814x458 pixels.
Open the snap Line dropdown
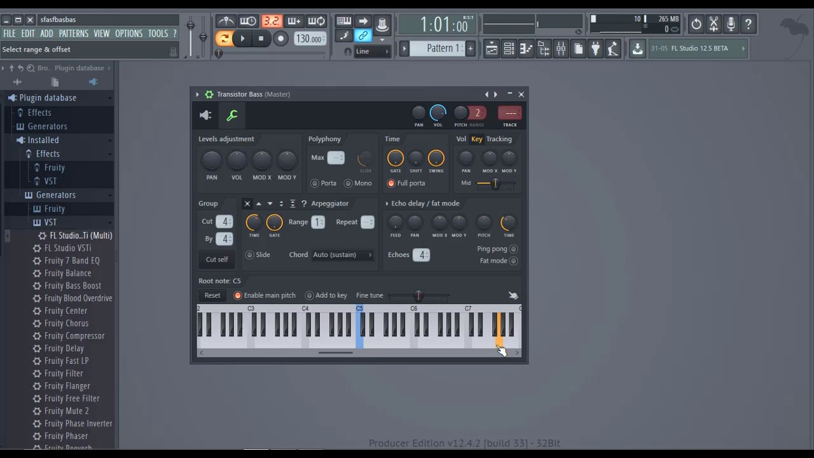(x=372, y=52)
